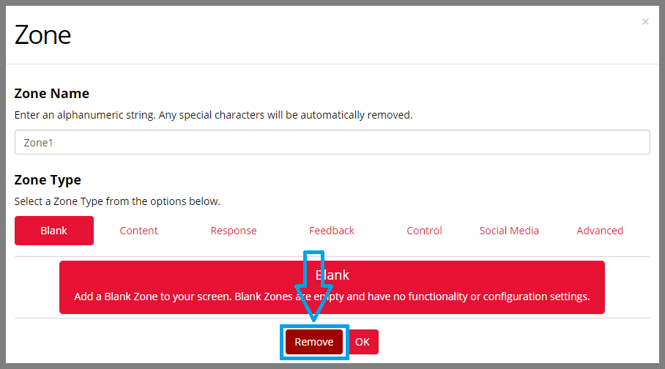
Task: Switch to the Advanced zone type
Action: pos(600,231)
